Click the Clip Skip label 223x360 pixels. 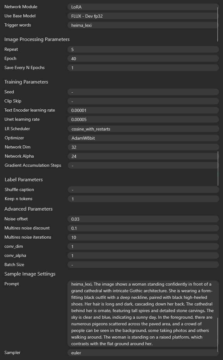point(13,101)
